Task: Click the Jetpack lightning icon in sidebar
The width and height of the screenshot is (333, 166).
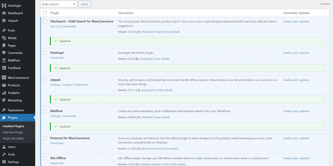Action: tap(4, 21)
